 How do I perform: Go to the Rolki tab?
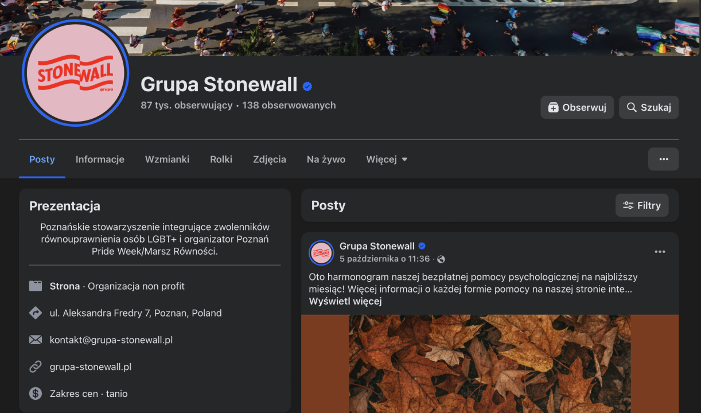[221, 159]
